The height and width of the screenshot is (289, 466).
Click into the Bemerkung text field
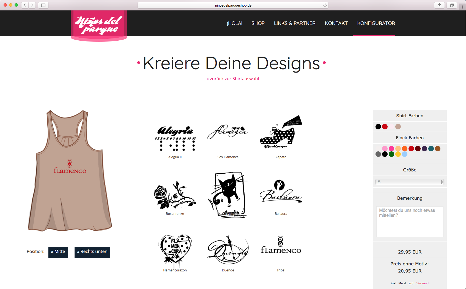pyautogui.click(x=410, y=222)
